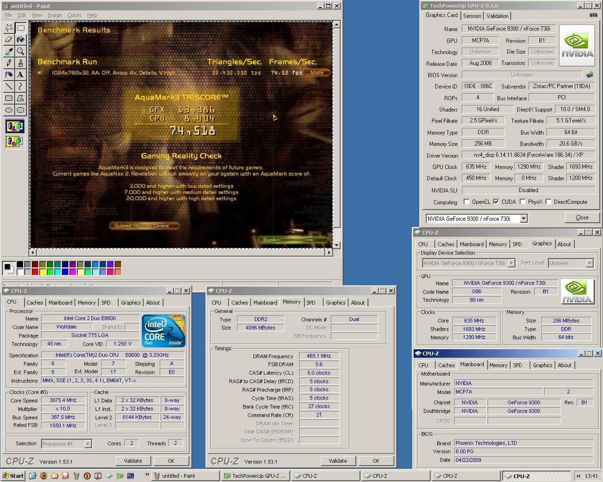Click the PLL icon in quick launch
This screenshot has width=603, height=482.
pyautogui.click(x=130, y=475)
